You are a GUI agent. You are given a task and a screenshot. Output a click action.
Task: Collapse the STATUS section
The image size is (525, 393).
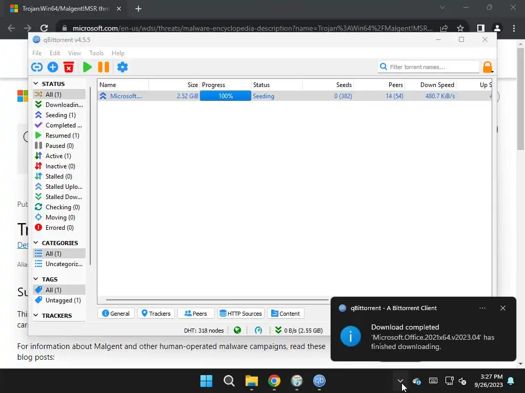36,83
